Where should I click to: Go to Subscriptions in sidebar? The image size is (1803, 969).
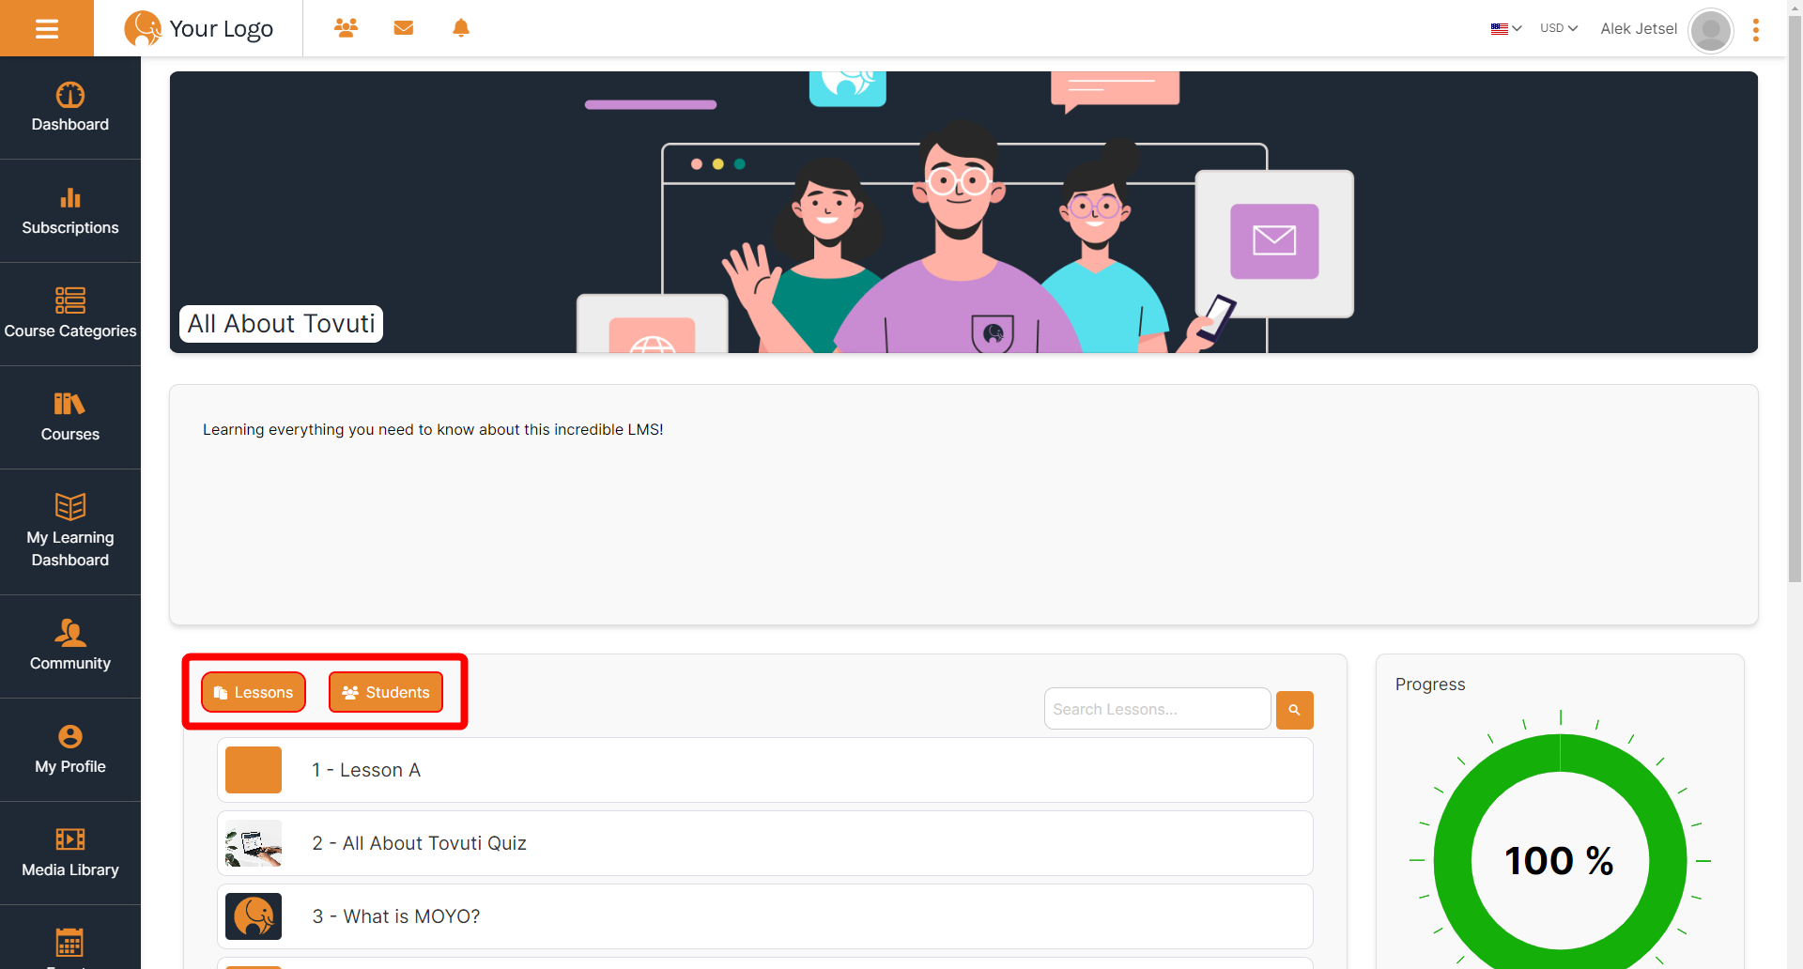70,211
